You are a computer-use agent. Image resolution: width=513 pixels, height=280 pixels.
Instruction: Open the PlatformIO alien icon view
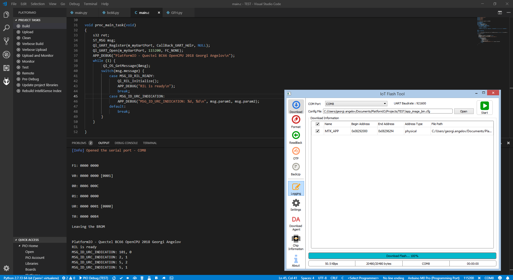point(6,81)
